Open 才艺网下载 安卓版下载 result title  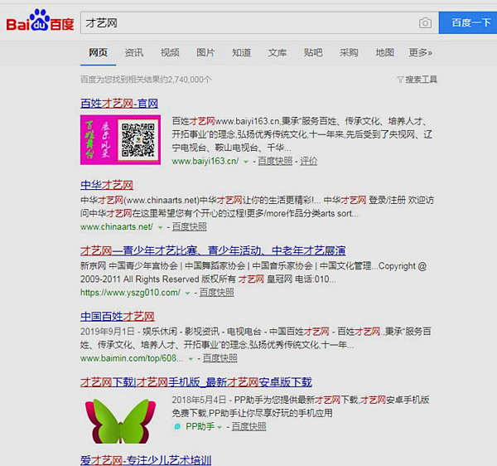tap(196, 382)
